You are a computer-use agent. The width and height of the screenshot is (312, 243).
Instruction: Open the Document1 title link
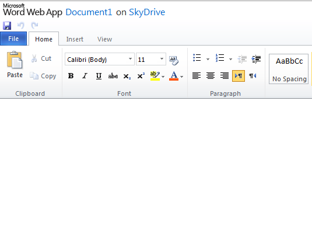(x=89, y=12)
